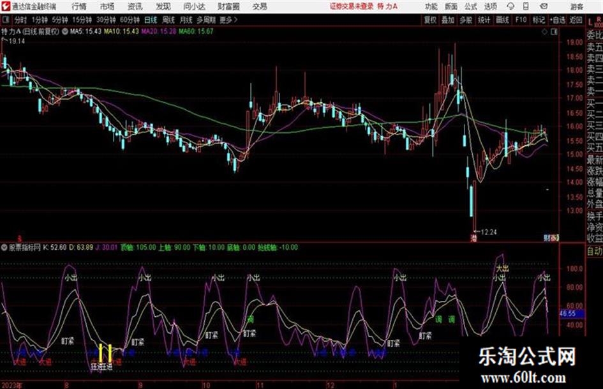Image resolution: width=603 pixels, height=389 pixels.
Task: Switch to the 分时 period tab
Action: (x=20, y=20)
